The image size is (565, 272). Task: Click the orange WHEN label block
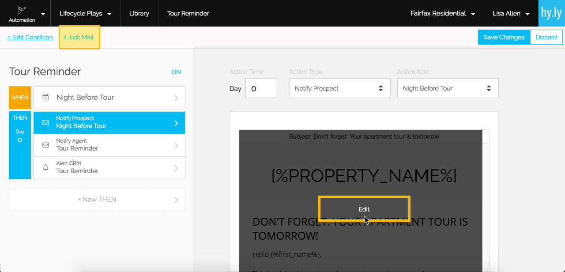(20, 98)
